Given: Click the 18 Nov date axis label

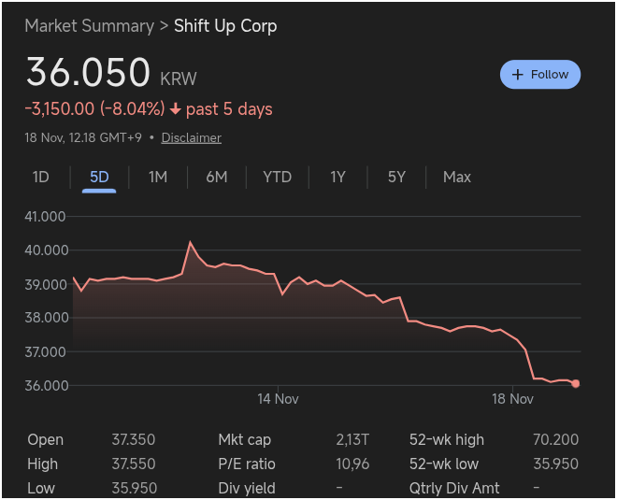Looking at the screenshot, I should pyautogui.click(x=512, y=399).
